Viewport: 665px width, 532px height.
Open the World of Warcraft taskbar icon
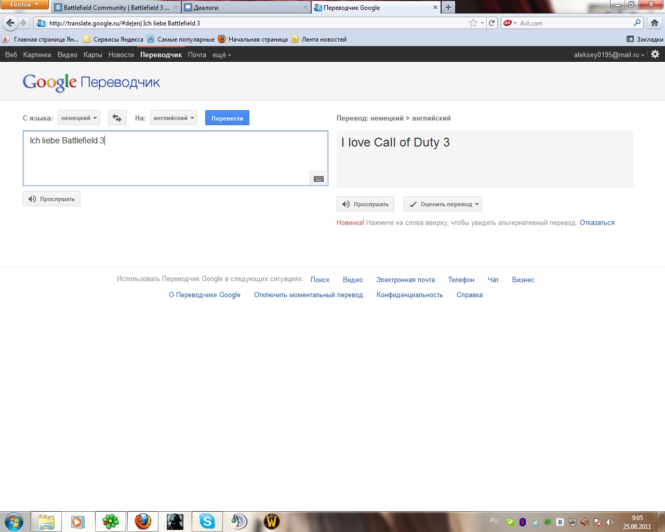271,522
